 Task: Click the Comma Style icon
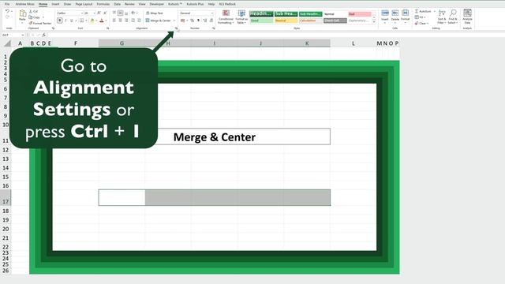click(x=198, y=21)
